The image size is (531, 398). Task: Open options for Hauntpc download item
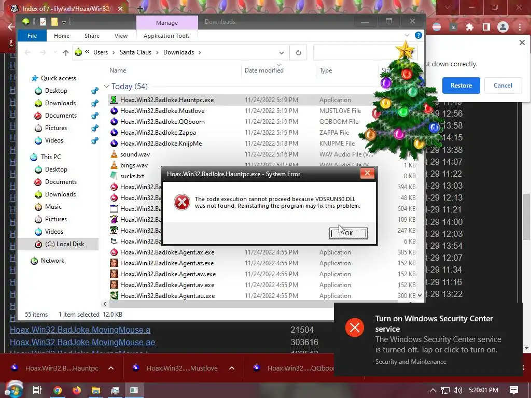[x=111, y=368]
